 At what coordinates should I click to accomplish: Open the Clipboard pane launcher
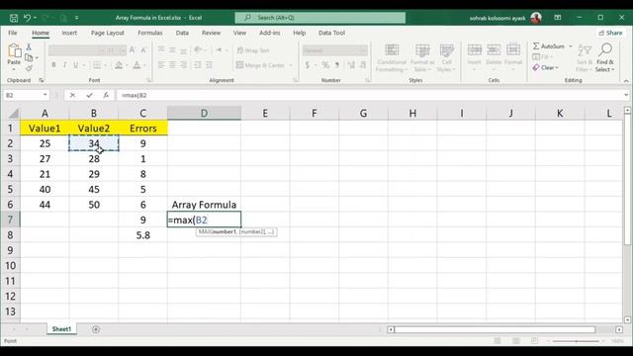click(42, 80)
